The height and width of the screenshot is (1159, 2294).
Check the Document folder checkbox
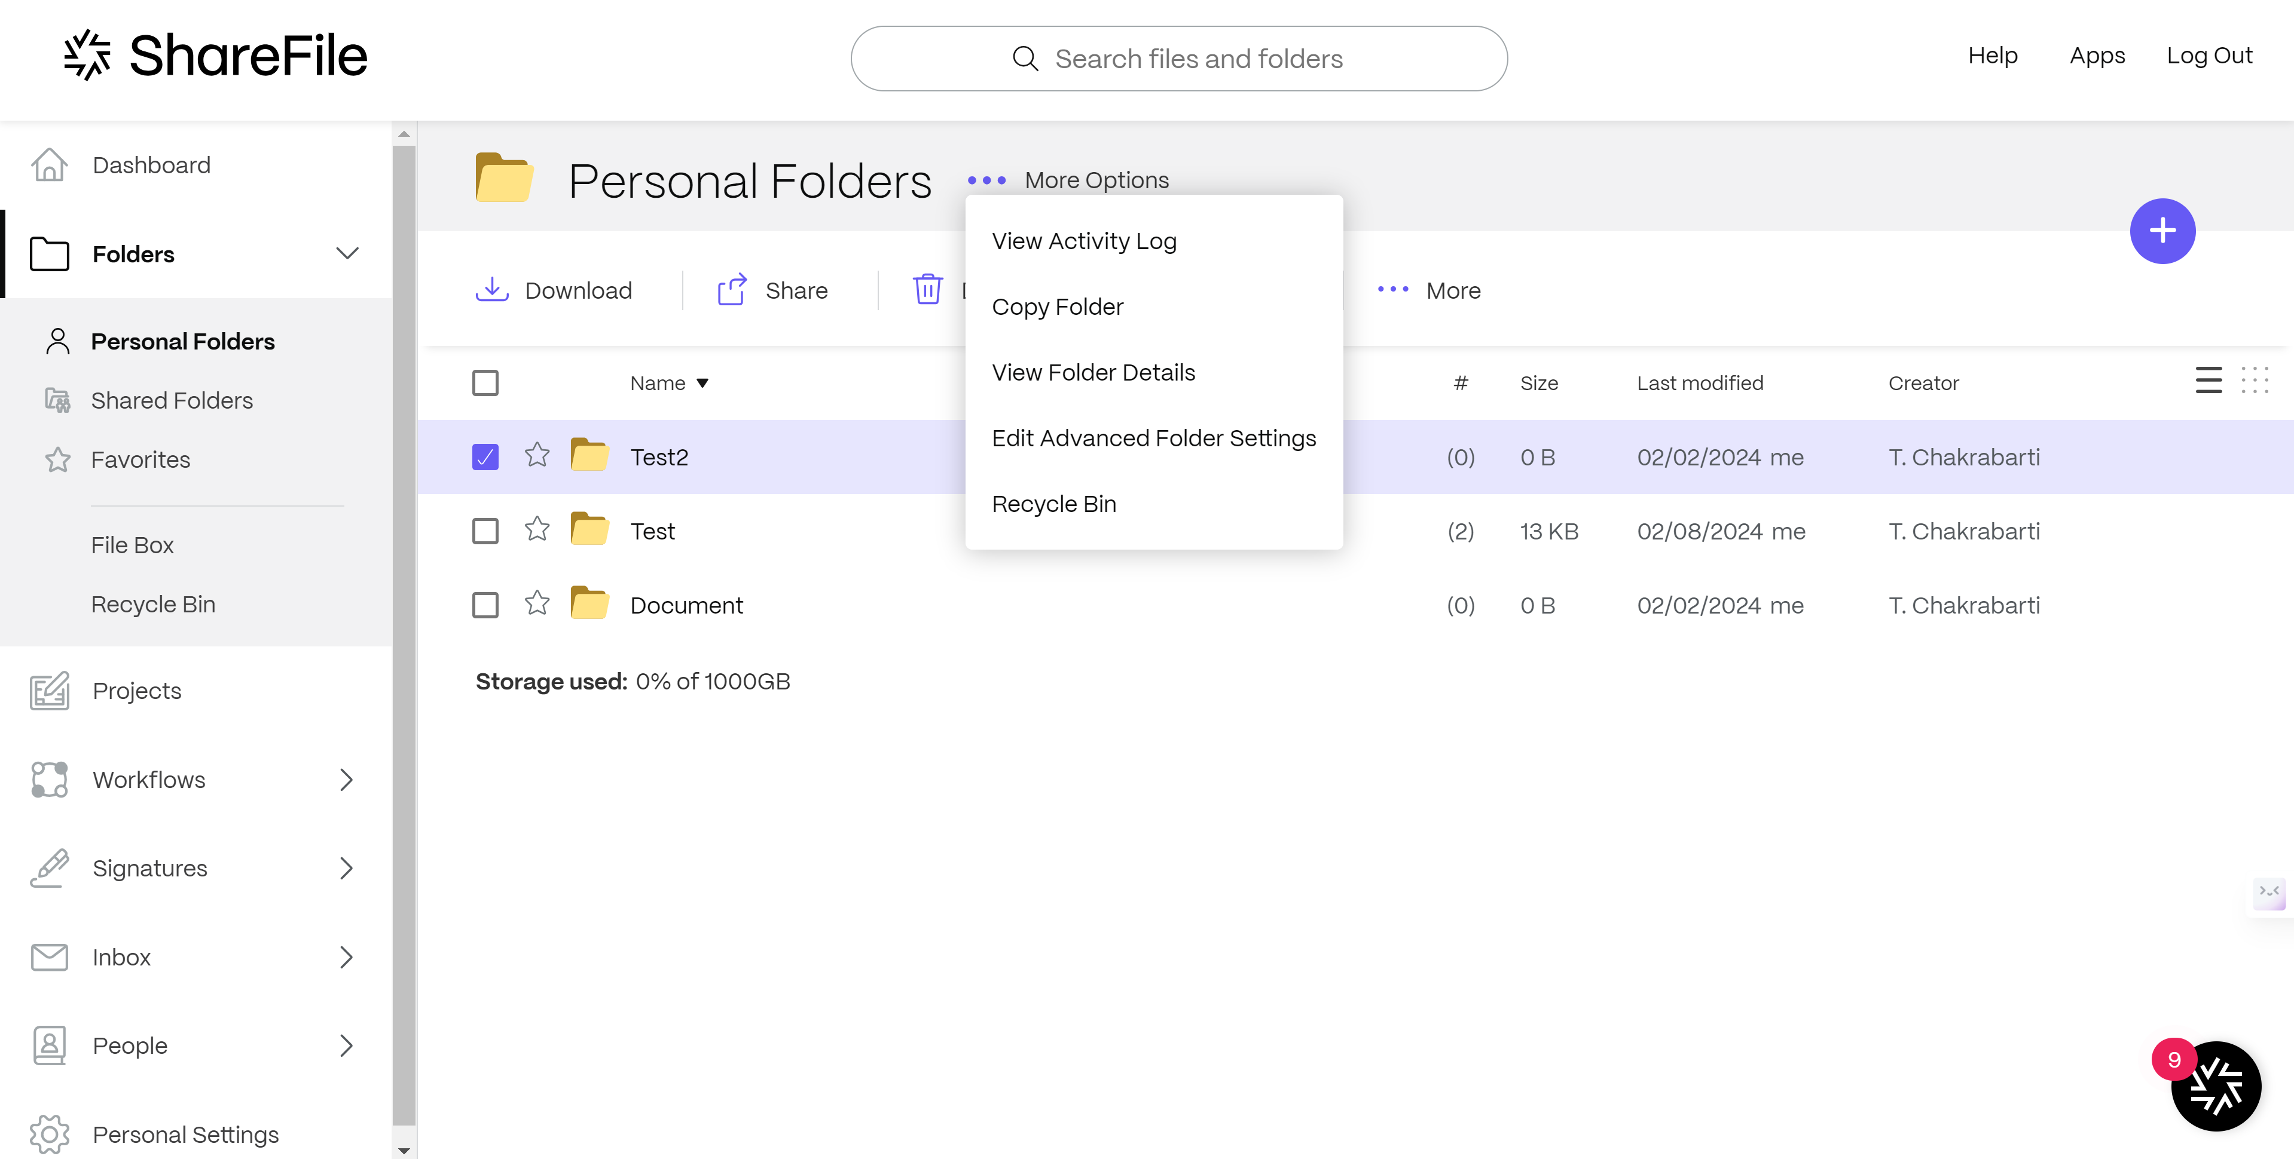pos(485,605)
